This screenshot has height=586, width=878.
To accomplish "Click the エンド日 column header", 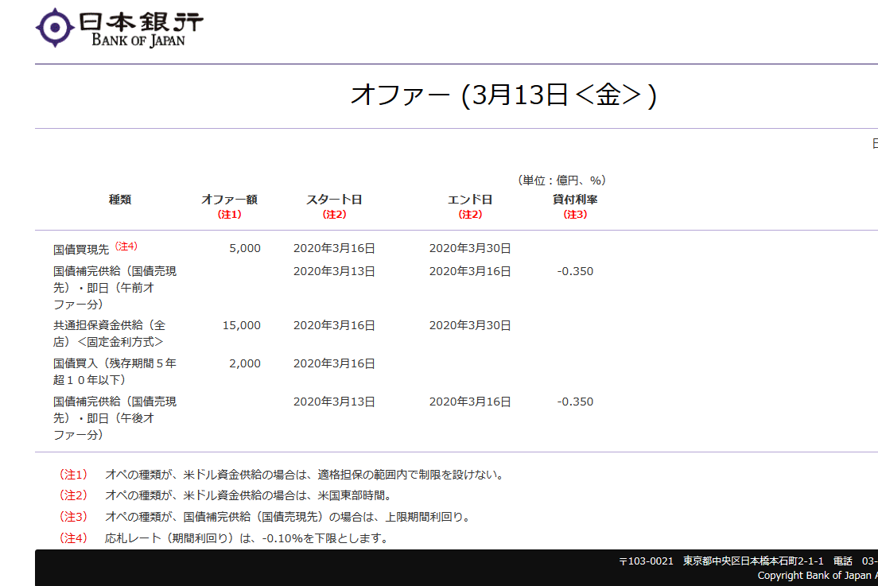I will pos(470,200).
